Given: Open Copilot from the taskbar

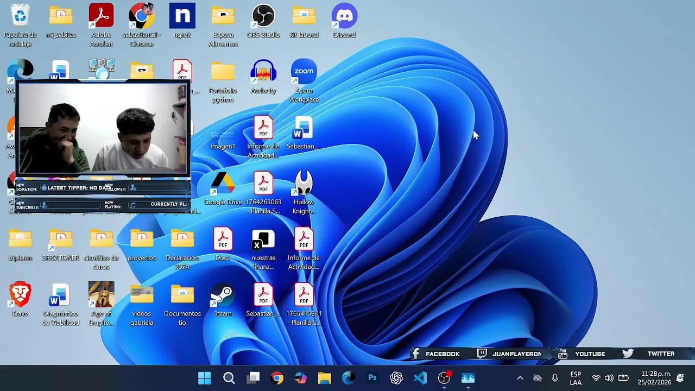Looking at the screenshot, I should 301,378.
